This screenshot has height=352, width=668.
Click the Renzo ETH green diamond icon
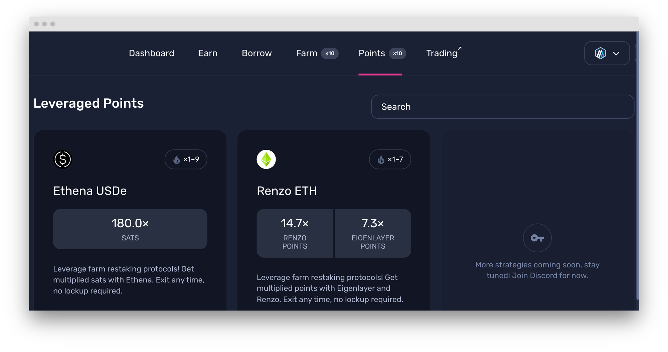[266, 159]
